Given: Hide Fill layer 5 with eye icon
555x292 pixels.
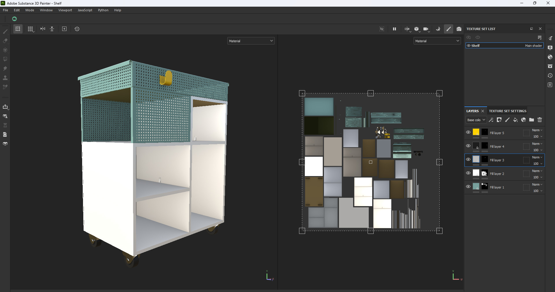Looking at the screenshot, I should [x=468, y=132].
